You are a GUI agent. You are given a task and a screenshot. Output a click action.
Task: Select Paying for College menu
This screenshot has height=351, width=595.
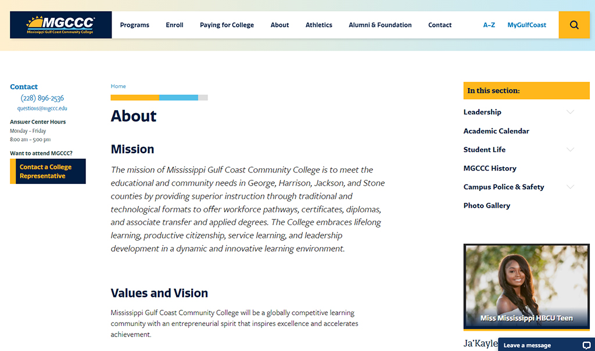pos(227,25)
